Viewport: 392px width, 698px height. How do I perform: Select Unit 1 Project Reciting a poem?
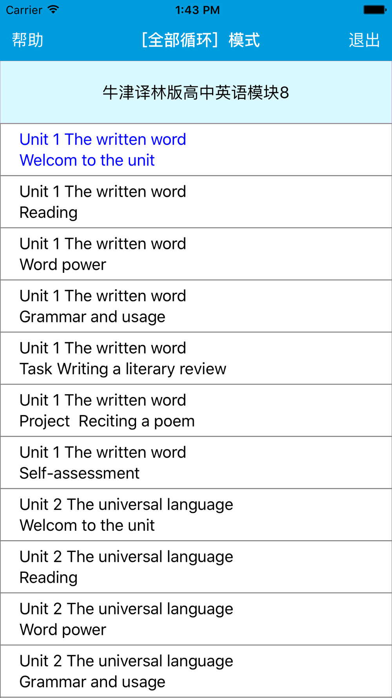point(196,411)
